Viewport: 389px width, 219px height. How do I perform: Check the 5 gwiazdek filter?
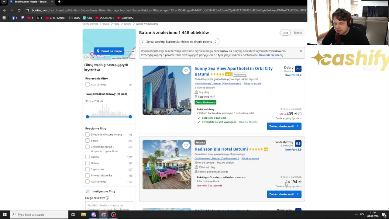[x=88, y=169]
